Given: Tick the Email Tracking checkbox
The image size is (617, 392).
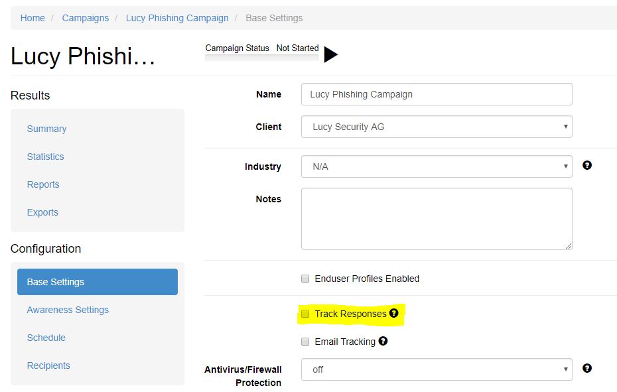Looking at the screenshot, I should pyautogui.click(x=305, y=342).
